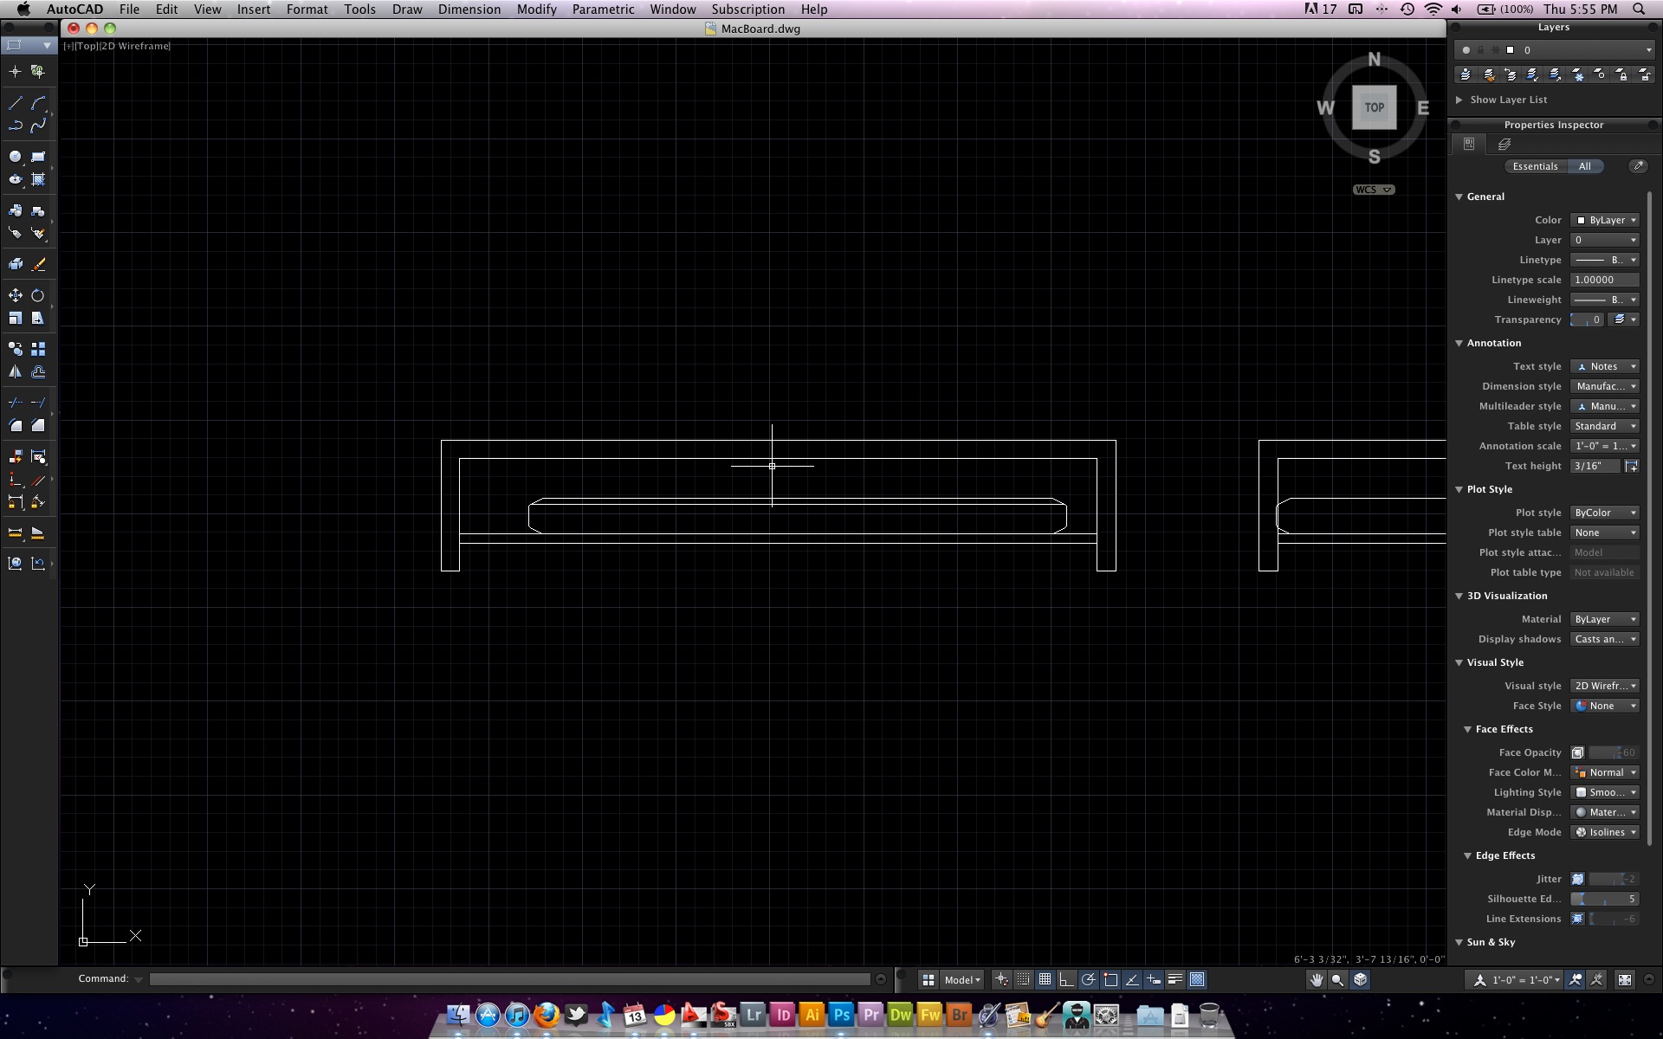This screenshot has height=1039, width=1663.
Task: Select the Rectangle tool
Action: 38,157
